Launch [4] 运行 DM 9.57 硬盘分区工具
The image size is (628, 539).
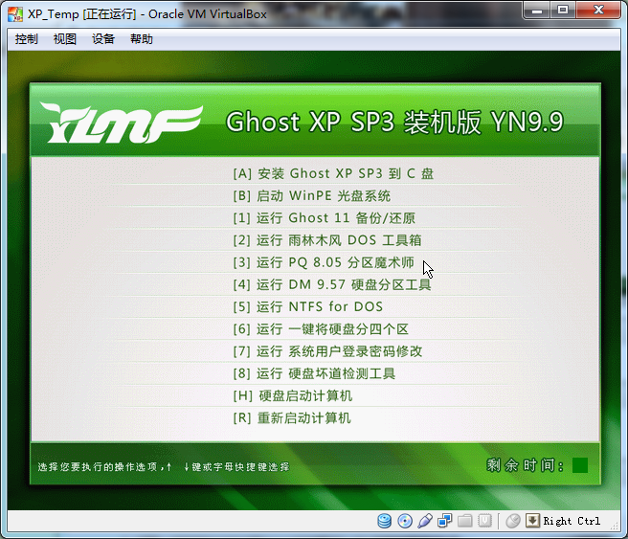pos(332,284)
